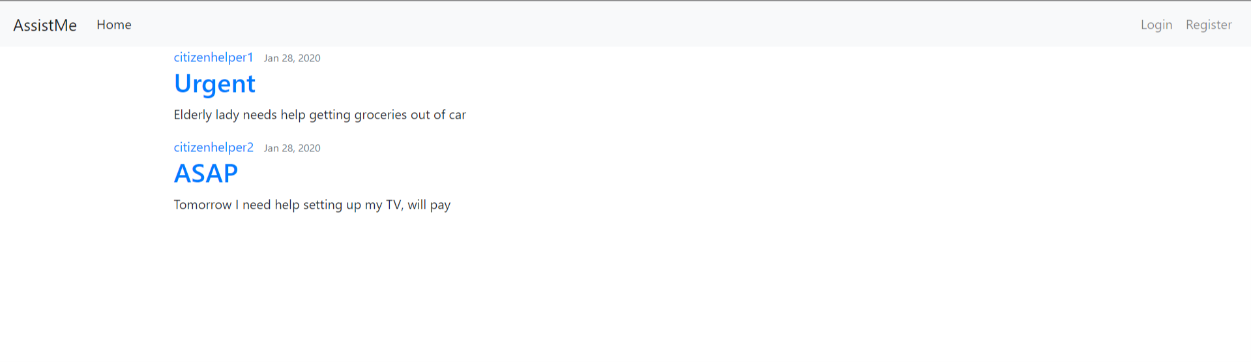
Task: Click the elderly lady groceries description text
Action: tap(319, 115)
